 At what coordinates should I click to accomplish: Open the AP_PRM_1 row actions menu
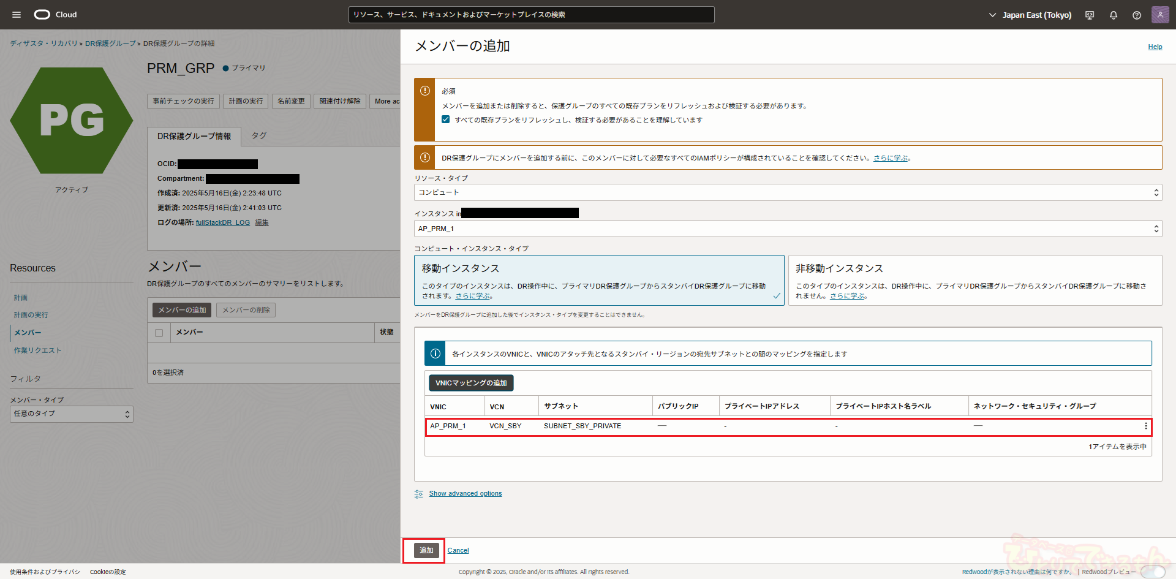pyautogui.click(x=1145, y=426)
